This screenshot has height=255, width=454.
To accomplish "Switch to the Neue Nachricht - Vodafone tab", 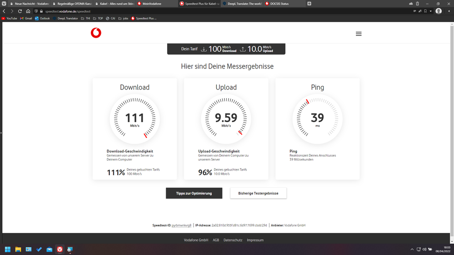I will tap(29, 4).
